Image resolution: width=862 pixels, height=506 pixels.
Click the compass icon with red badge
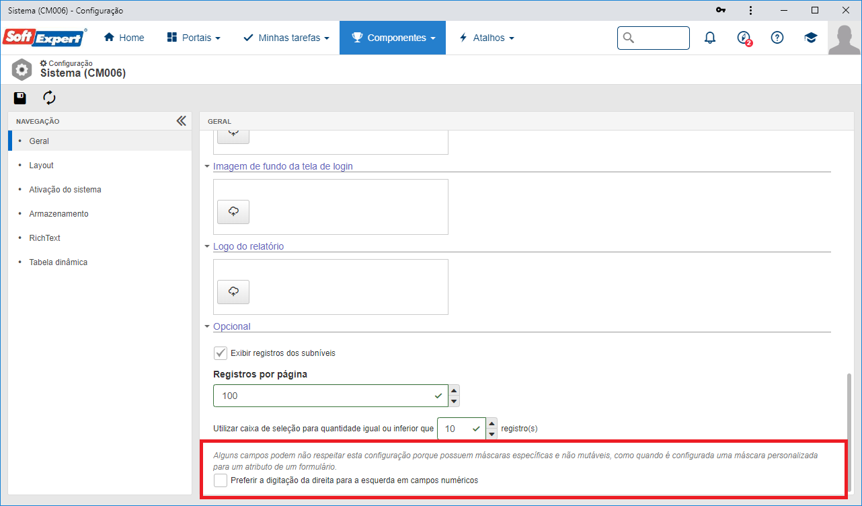click(x=744, y=38)
